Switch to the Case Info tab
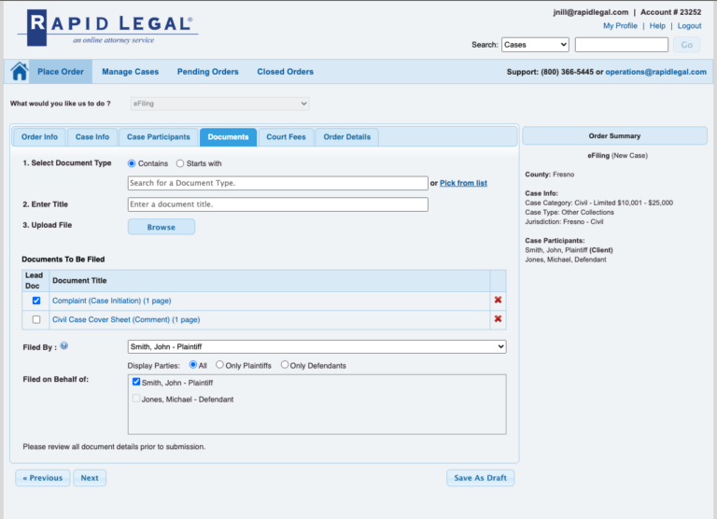The height and width of the screenshot is (519, 717). 92,137
